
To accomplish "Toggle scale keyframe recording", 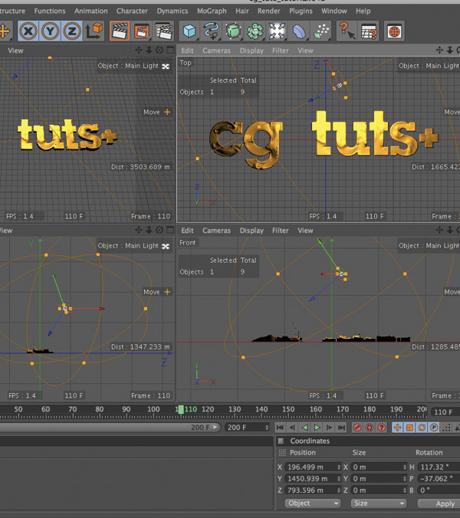I will 409,428.
